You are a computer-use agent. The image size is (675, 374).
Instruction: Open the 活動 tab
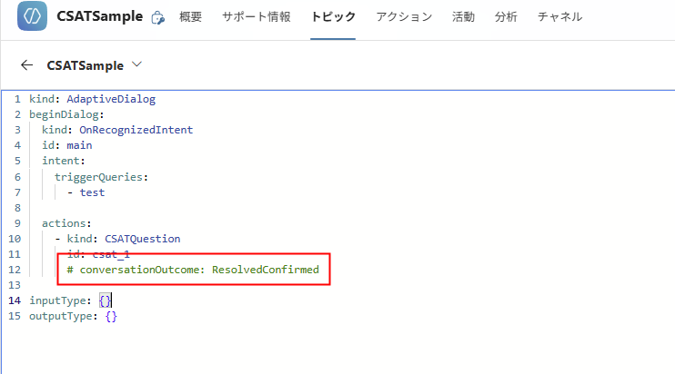463,16
